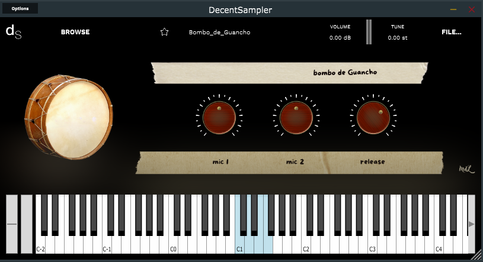This screenshot has width=483, height=262.
Task: Click the TUNE label
Action: pos(398,27)
